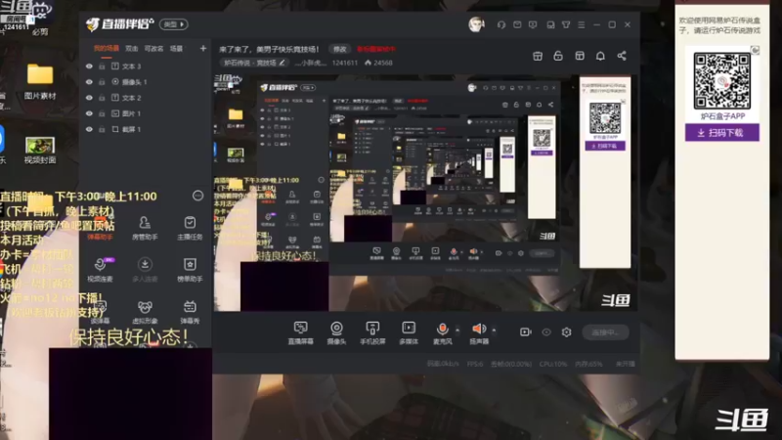Expand speaker volume arrow
The width and height of the screenshot is (782, 440).
494,330
